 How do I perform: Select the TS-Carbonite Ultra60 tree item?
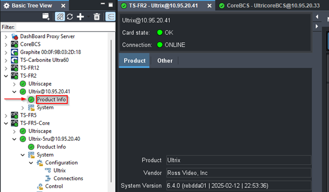[44, 60]
